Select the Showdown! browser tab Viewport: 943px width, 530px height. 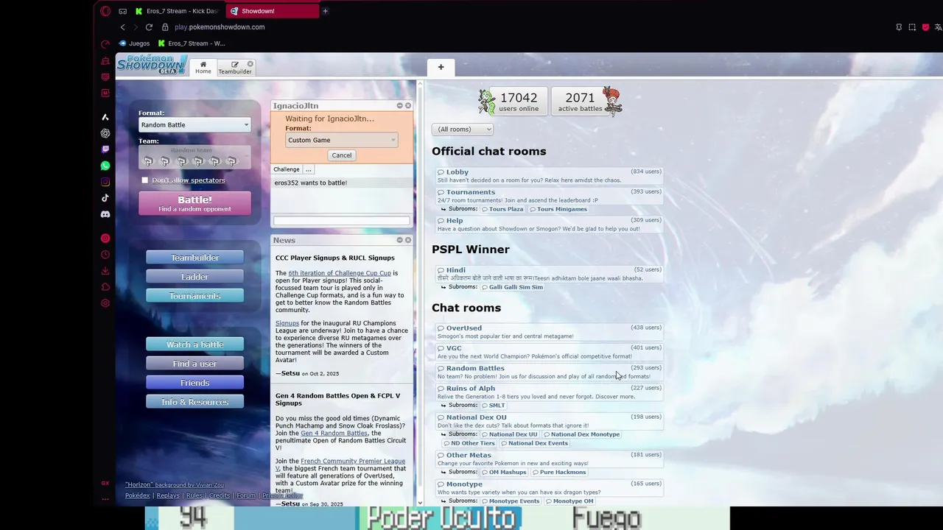pyautogui.click(x=271, y=11)
